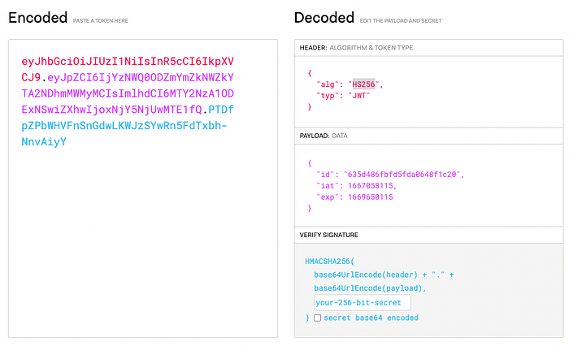Click the iat value 1667058115
Image resolution: width=569 pixels, height=346 pixels.
pos(371,186)
